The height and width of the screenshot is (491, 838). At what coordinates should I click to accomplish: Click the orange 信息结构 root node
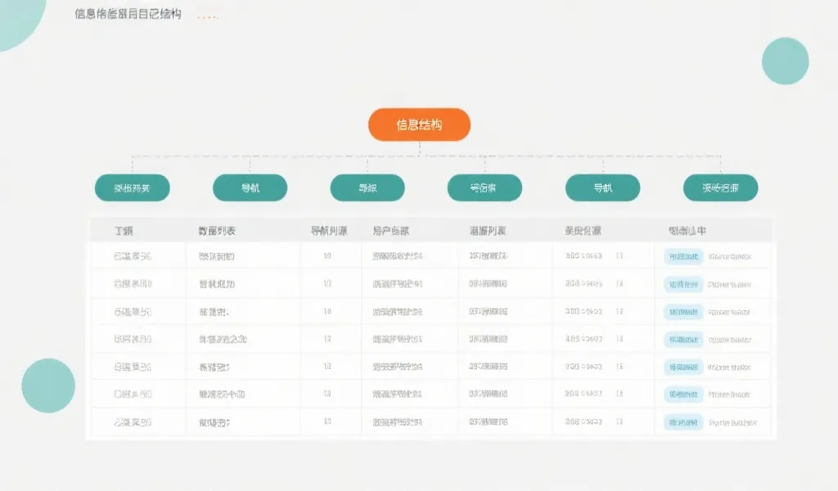click(x=420, y=124)
